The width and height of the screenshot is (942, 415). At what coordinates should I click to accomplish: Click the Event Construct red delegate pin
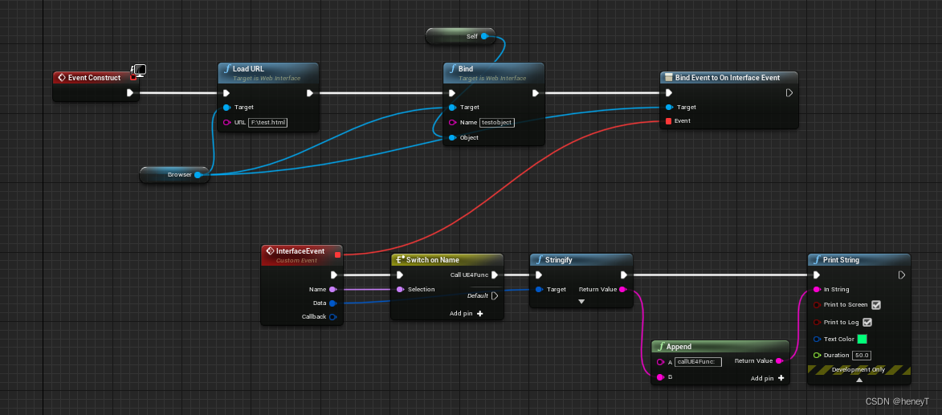coord(133,78)
